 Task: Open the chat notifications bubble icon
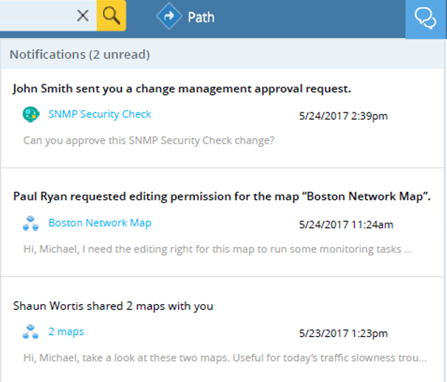click(x=426, y=18)
